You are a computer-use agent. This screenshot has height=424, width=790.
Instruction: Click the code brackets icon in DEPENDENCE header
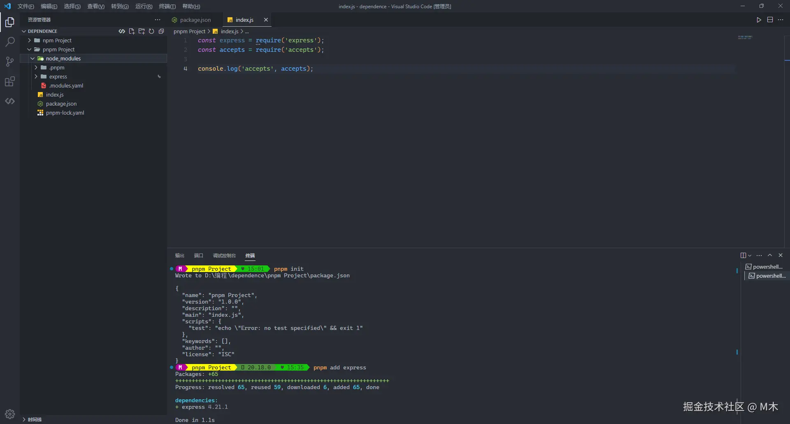(x=122, y=31)
